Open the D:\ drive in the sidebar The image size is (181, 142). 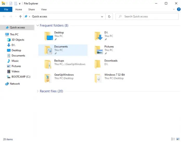[x=11, y=45]
